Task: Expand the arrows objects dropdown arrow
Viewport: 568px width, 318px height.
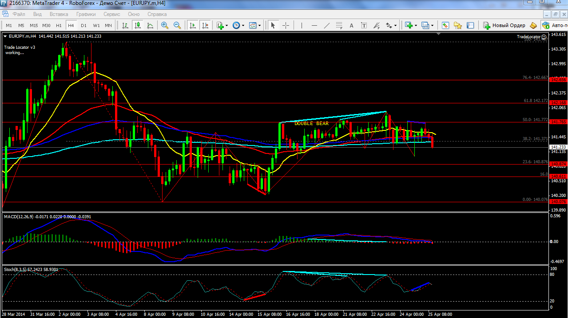Action: click(395, 25)
